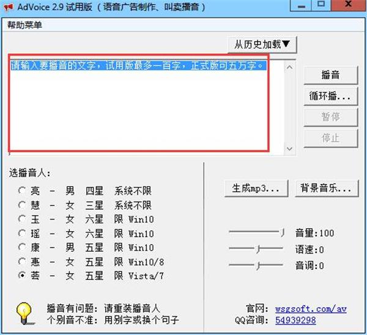The height and width of the screenshot is (335, 367).
Task: Minimize the AdVoice window
Action: tap(301, 6)
